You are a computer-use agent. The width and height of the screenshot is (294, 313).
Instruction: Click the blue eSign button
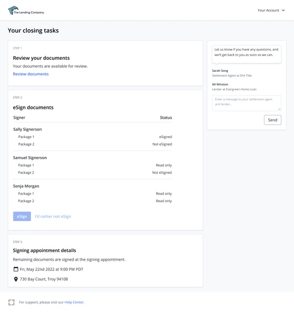click(x=22, y=216)
